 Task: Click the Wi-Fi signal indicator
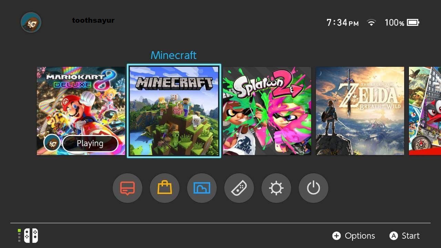pos(371,22)
